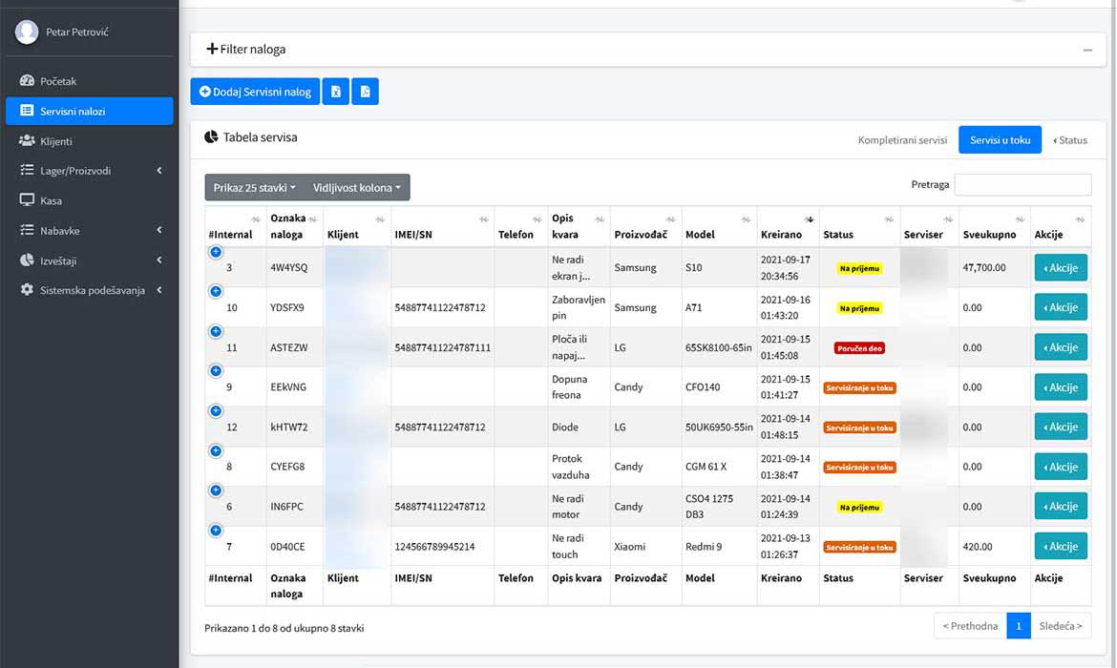Select the Servisi u toku tab
Screen dimensions: 1117x668
pyautogui.click(x=1000, y=140)
